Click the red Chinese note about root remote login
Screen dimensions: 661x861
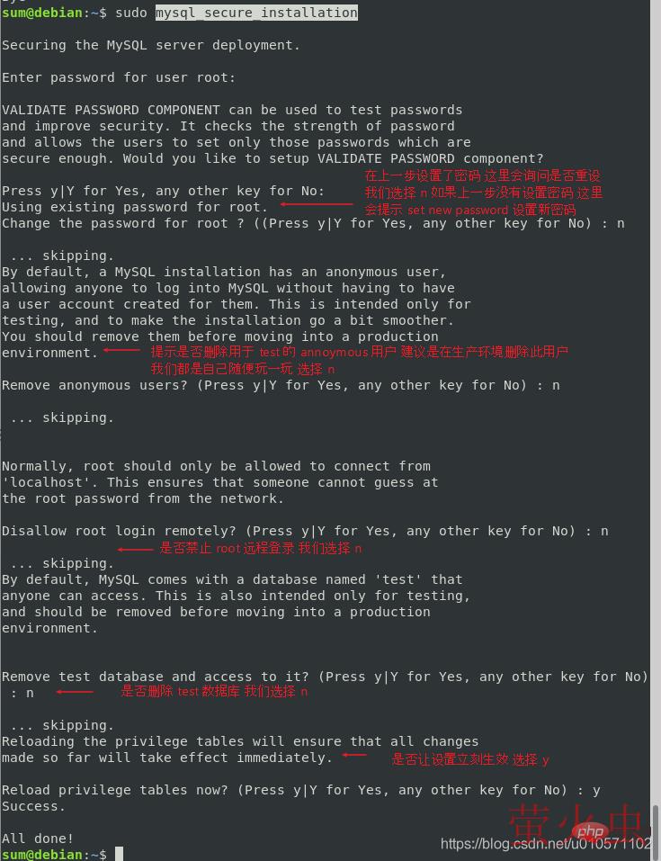260,548
